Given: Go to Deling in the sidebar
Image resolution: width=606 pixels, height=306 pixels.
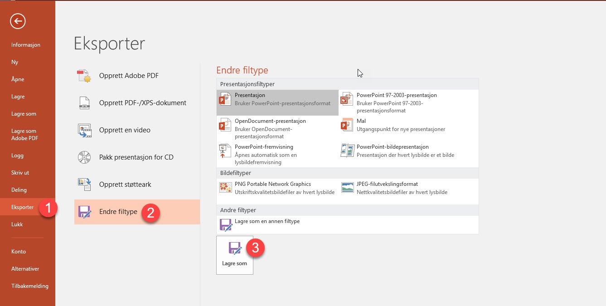Looking at the screenshot, I should (x=19, y=190).
